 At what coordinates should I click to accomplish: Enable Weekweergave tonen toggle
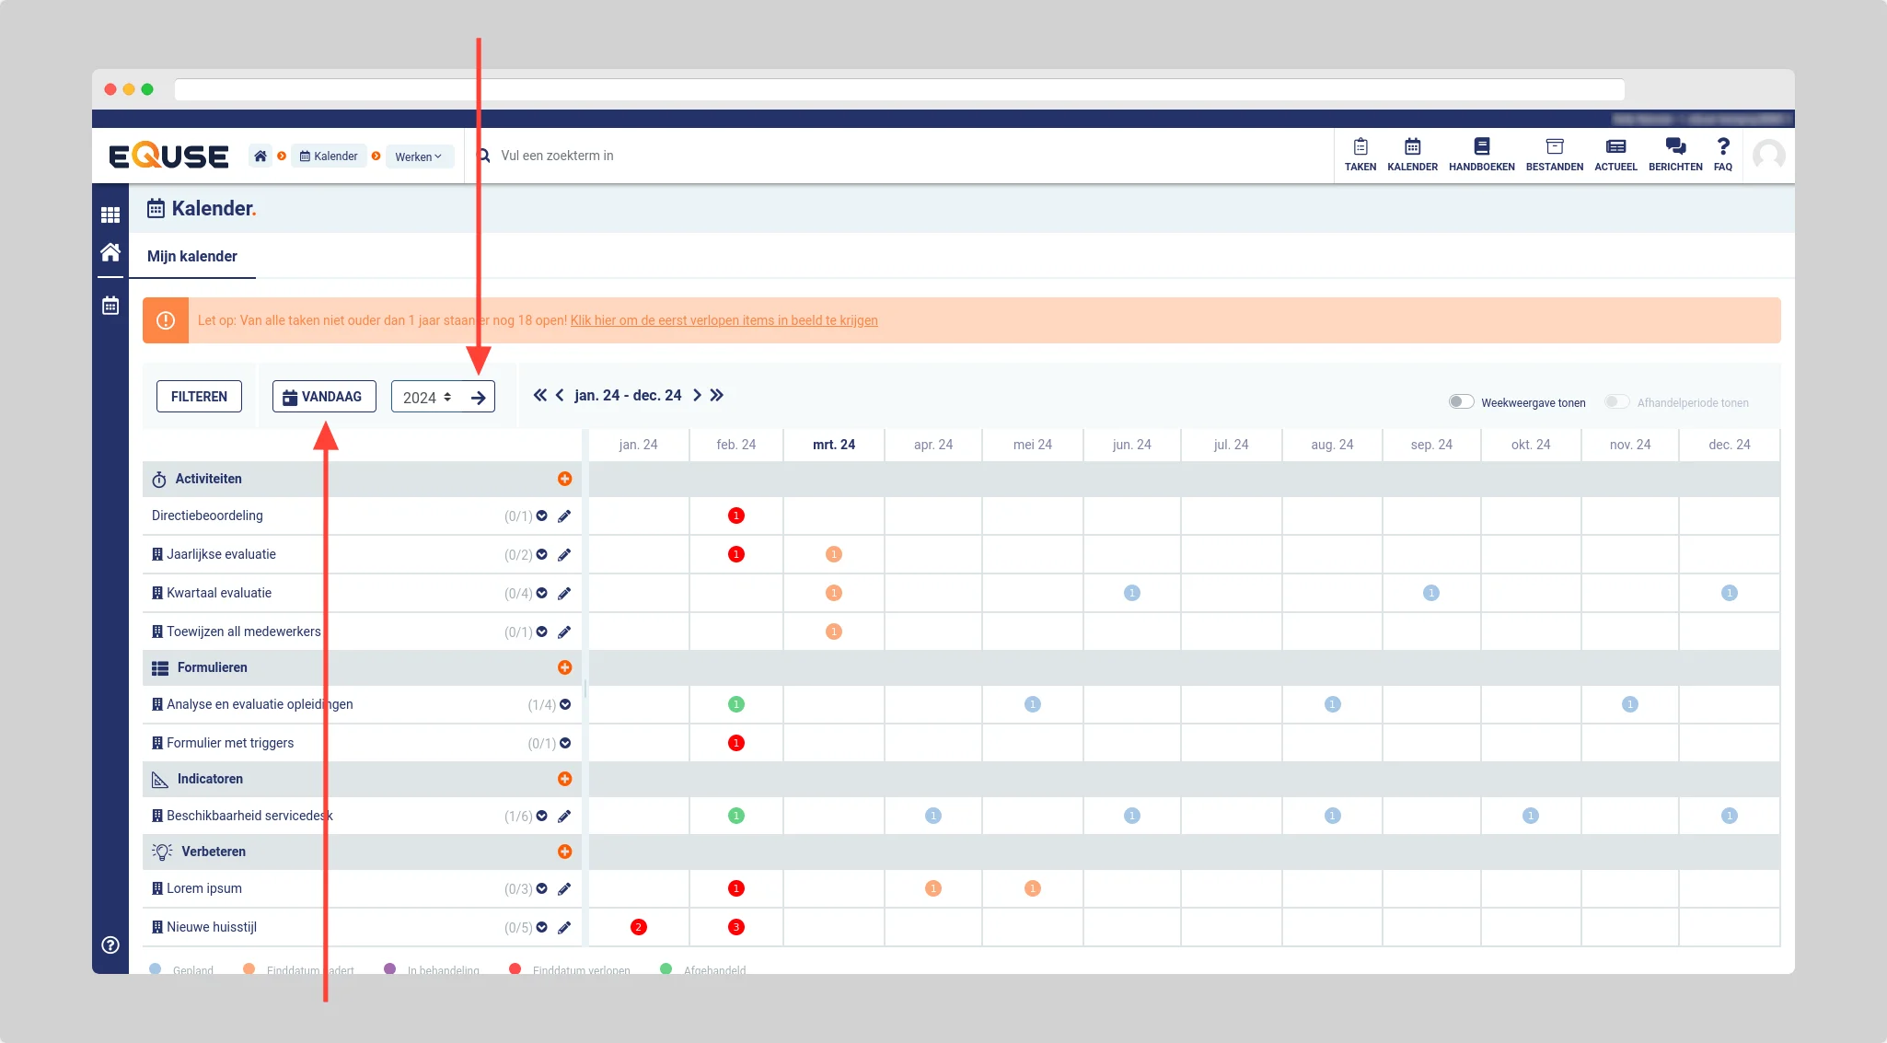click(1461, 401)
